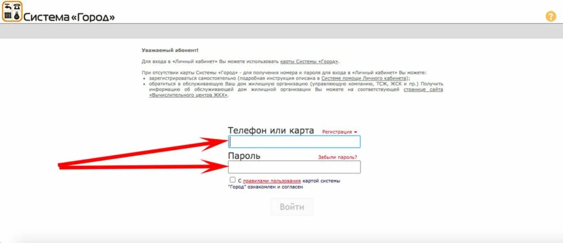The image size is (563, 243).
Task: Expand the Регистрация dropdown arrow
Action: point(356,132)
